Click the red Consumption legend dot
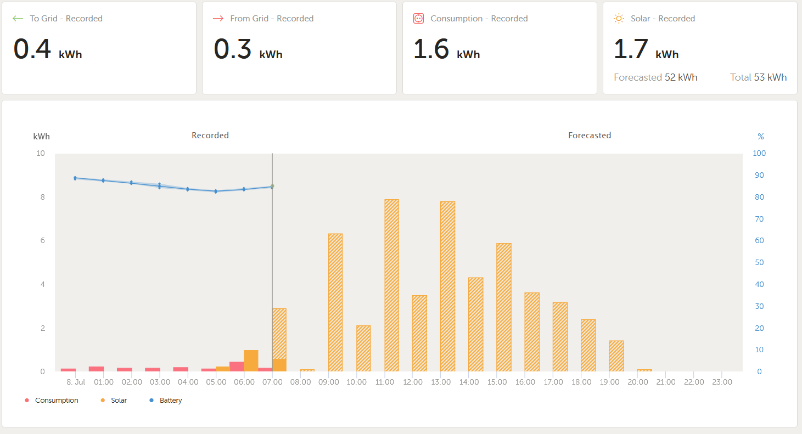 [27, 401]
